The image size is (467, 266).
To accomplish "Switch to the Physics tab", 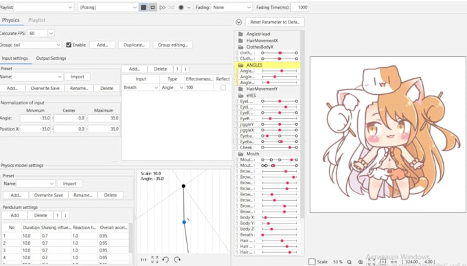I will pyautogui.click(x=11, y=21).
